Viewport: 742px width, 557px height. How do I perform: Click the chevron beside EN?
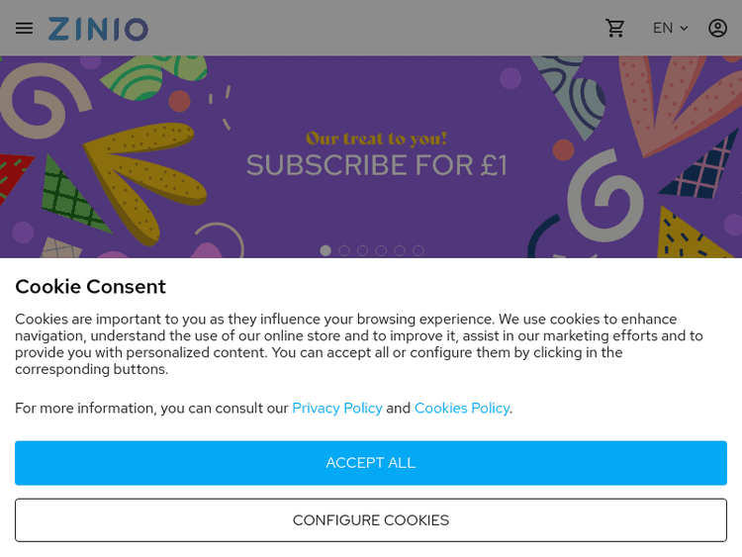pyautogui.click(x=684, y=29)
